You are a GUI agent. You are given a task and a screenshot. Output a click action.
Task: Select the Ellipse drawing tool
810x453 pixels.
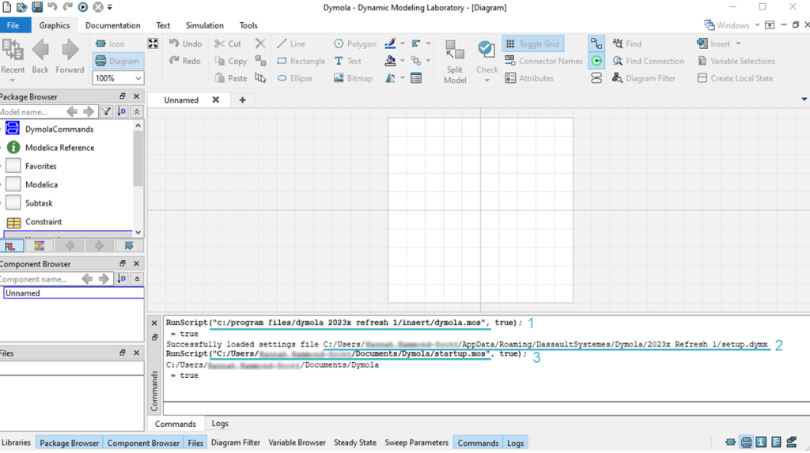pos(295,78)
